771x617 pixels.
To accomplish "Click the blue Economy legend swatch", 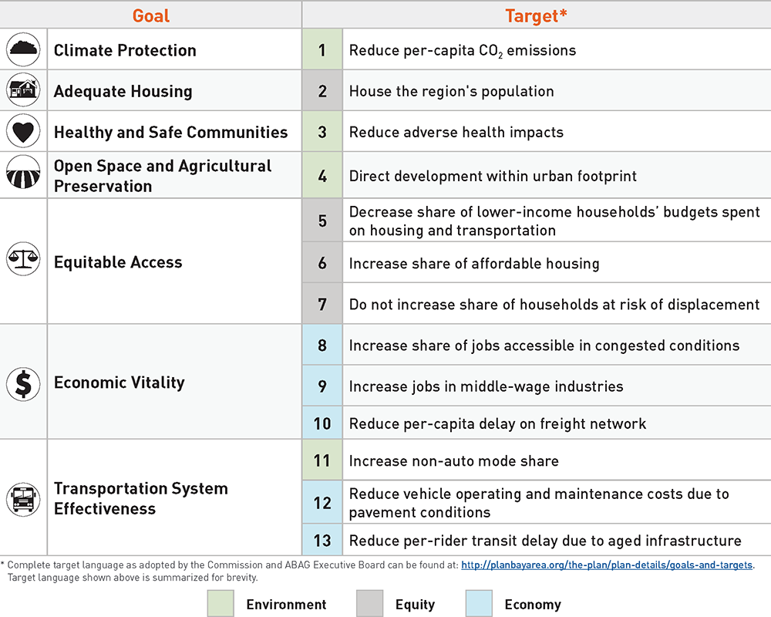I will click(479, 604).
